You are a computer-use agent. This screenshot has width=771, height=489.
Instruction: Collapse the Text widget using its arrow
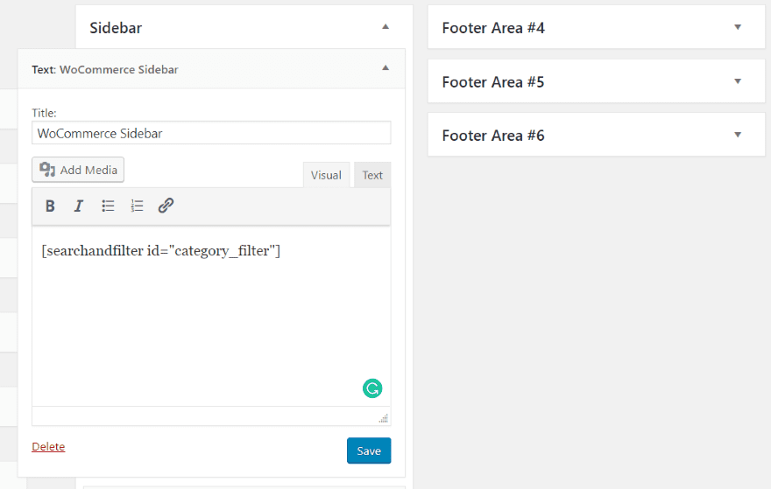(x=385, y=68)
